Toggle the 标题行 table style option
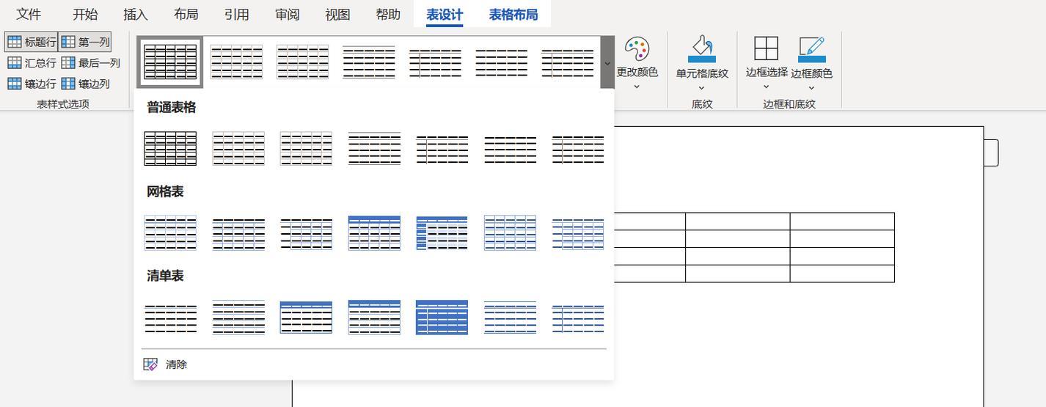 click(x=32, y=42)
